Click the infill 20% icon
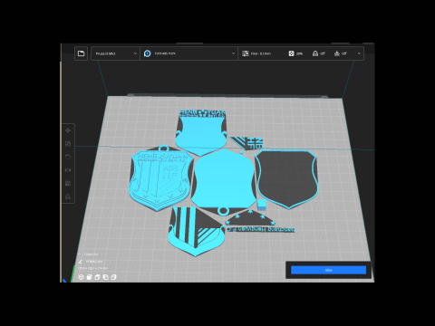Screen dimensions: 435x326 pyautogui.click(x=291, y=53)
